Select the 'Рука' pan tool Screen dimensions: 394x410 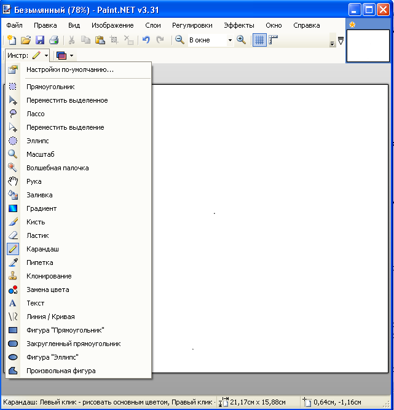coord(79,181)
